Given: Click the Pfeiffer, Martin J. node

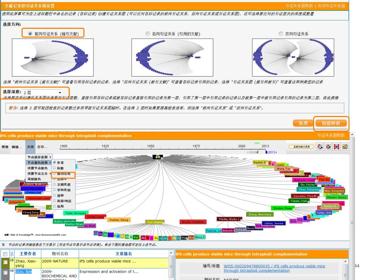Looking at the screenshot, I should click(229, 219).
